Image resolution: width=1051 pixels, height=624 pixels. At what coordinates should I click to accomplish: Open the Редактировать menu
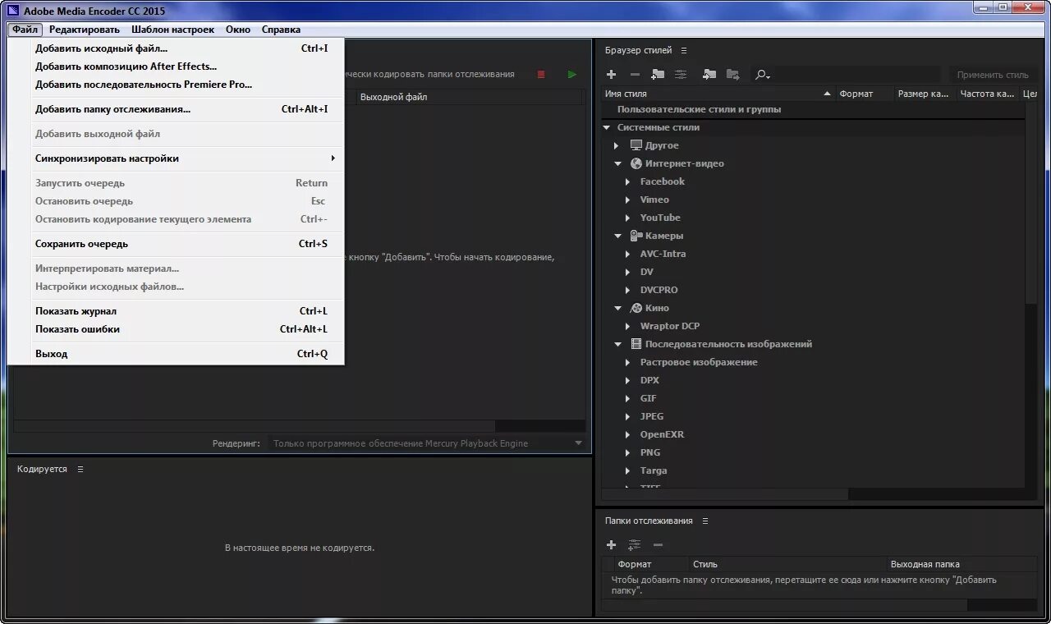click(85, 30)
